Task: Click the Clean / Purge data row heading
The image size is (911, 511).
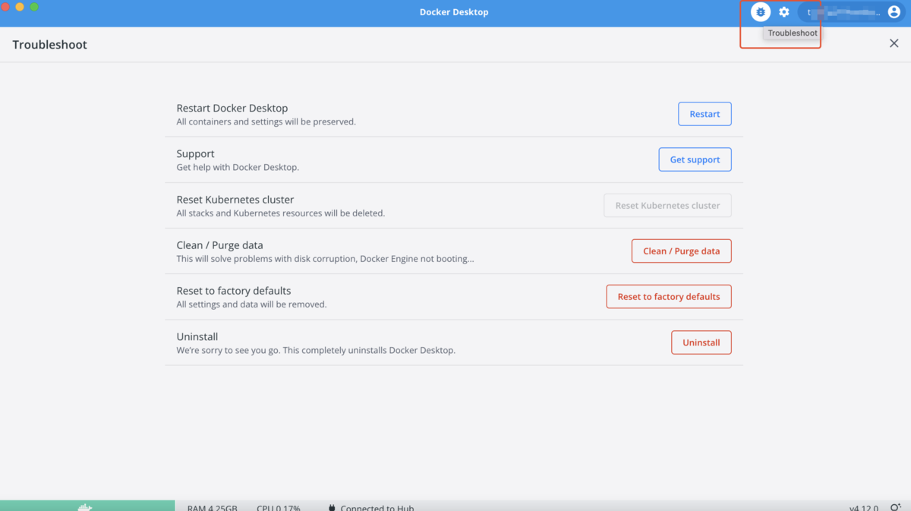Action: click(x=219, y=245)
